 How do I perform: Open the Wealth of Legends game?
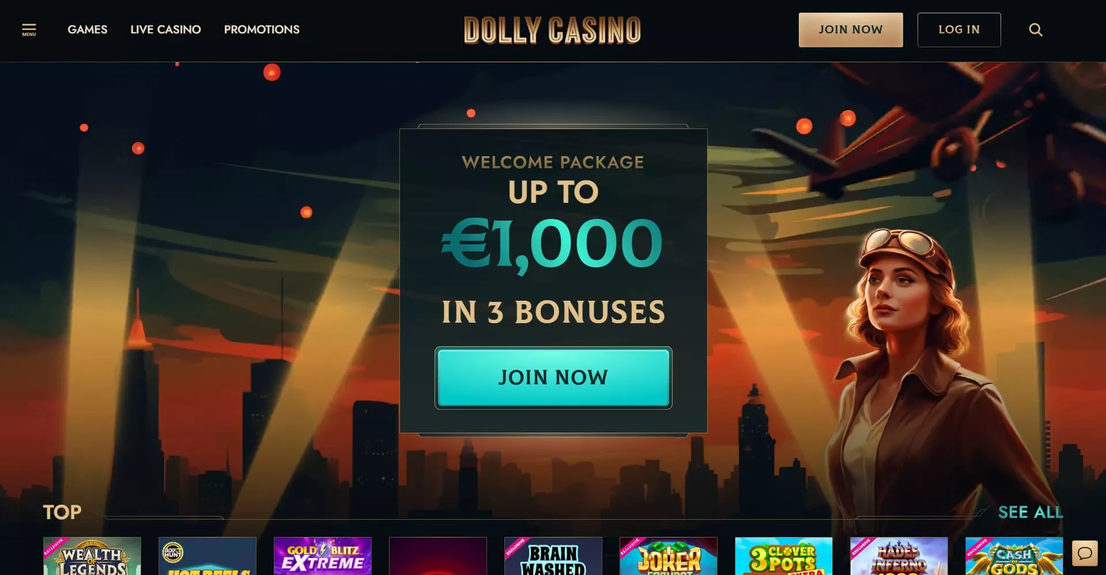pos(92,556)
